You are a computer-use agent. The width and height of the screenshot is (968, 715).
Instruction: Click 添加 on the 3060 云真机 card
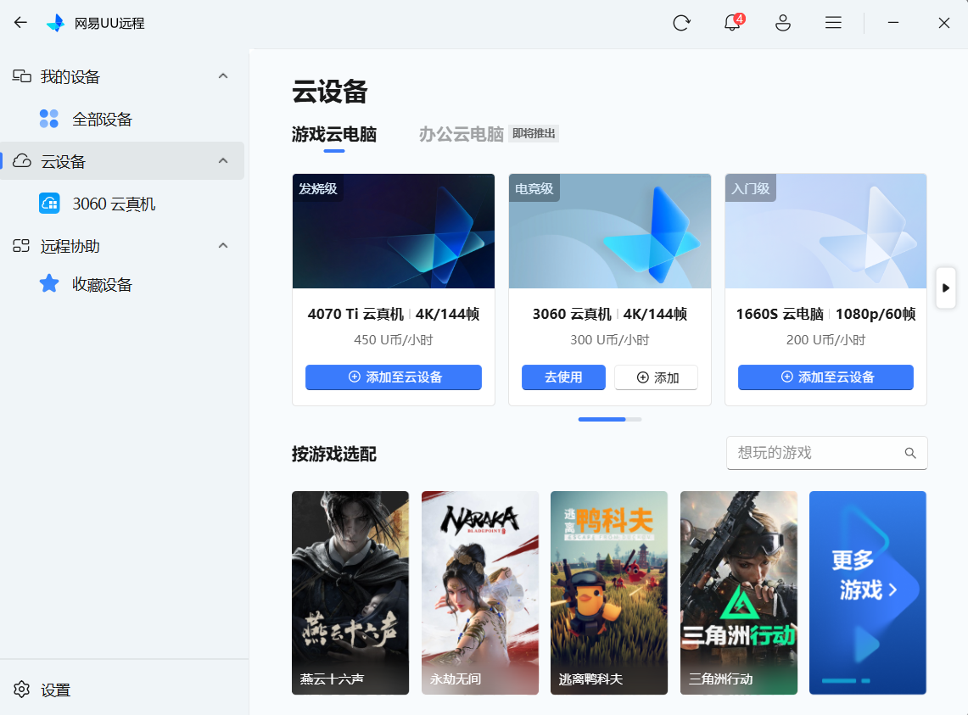(x=657, y=377)
